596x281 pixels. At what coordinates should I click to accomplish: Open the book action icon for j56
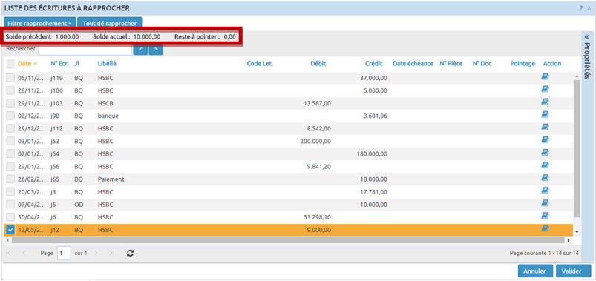coord(545,165)
